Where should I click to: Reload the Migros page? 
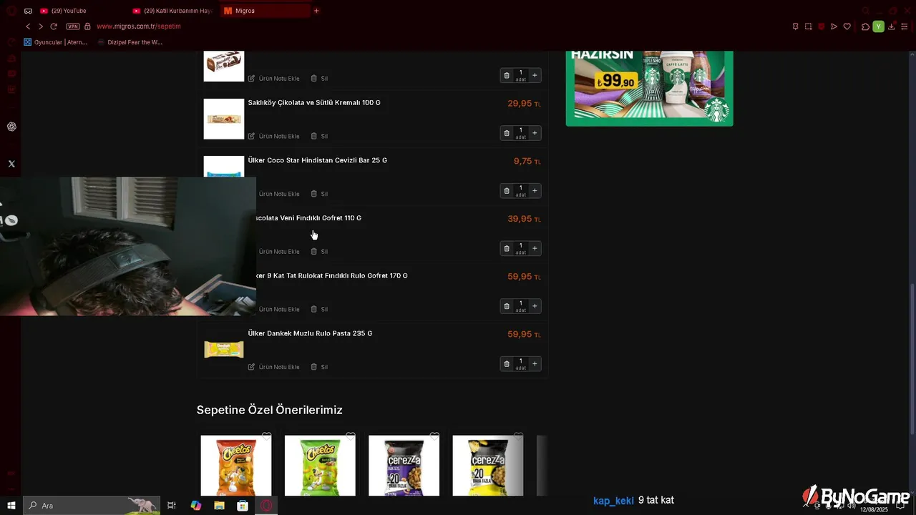(54, 26)
